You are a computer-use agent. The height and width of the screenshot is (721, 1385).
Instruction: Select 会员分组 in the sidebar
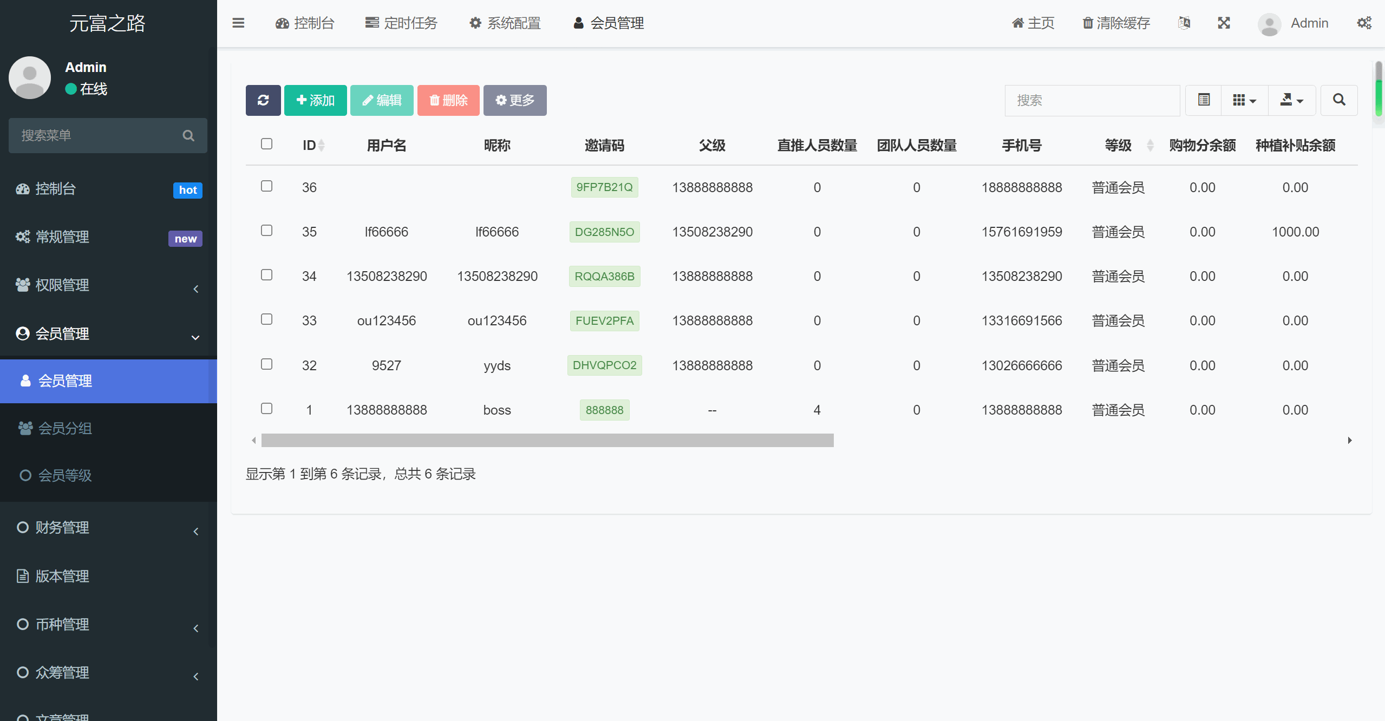65,429
